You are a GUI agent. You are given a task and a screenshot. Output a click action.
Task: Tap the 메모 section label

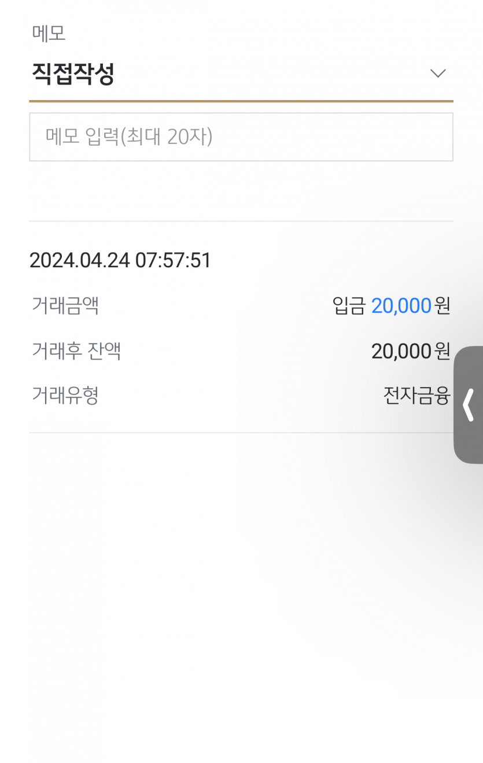(49, 34)
